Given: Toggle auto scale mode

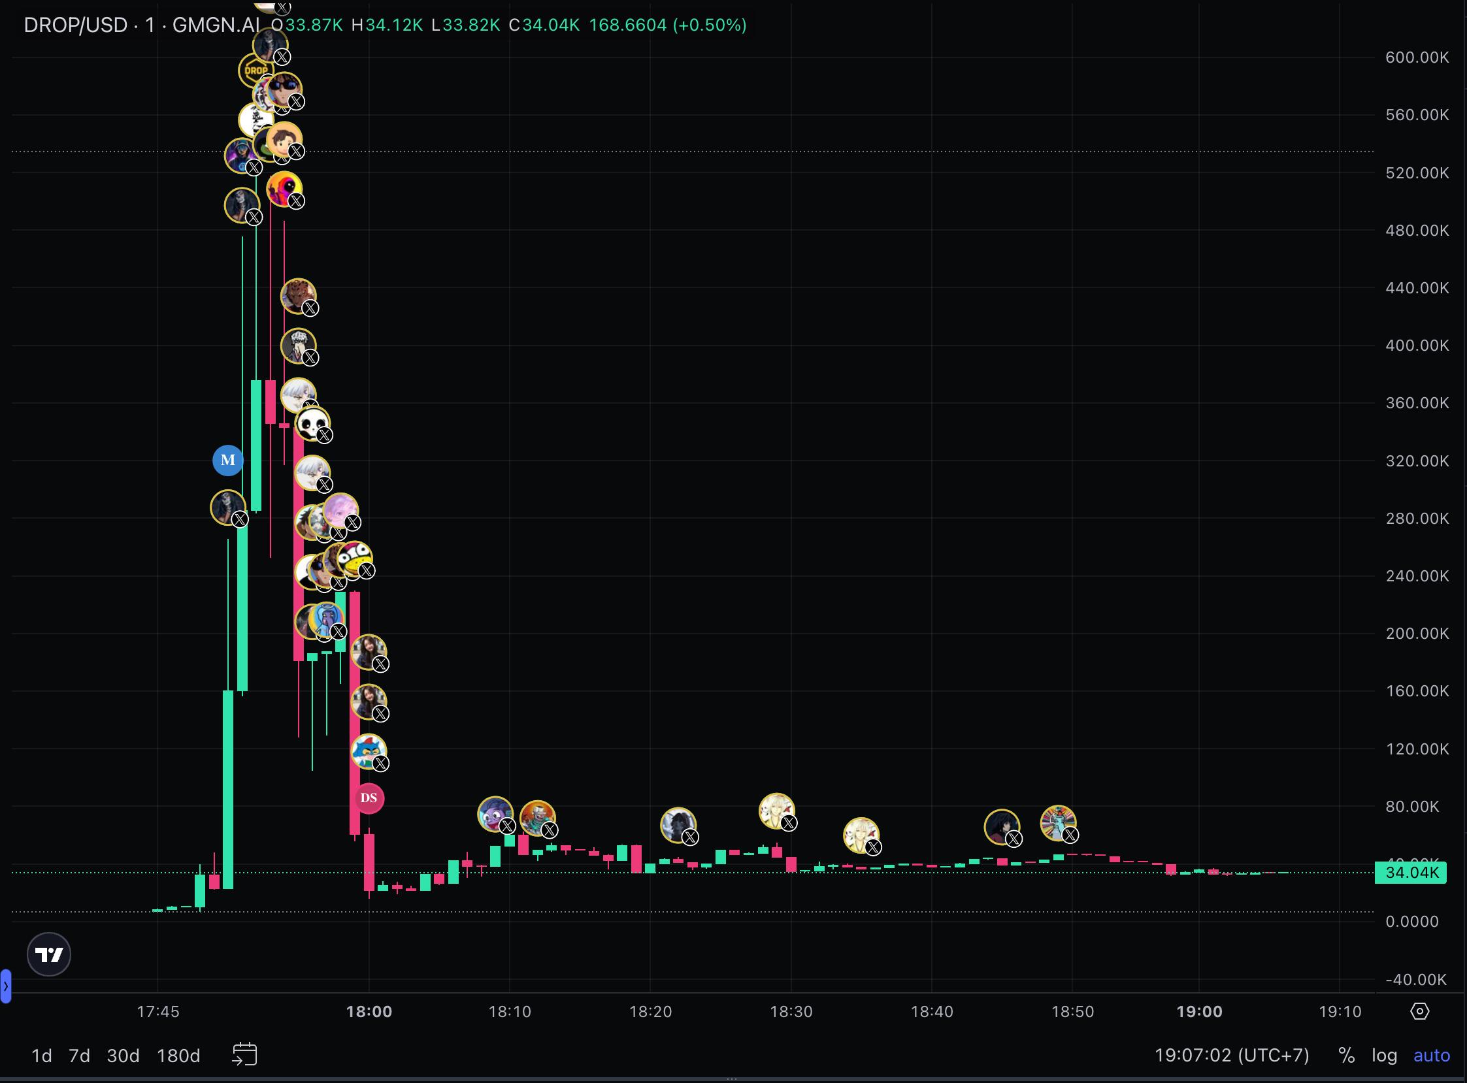Looking at the screenshot, I should point(1431,1056).
